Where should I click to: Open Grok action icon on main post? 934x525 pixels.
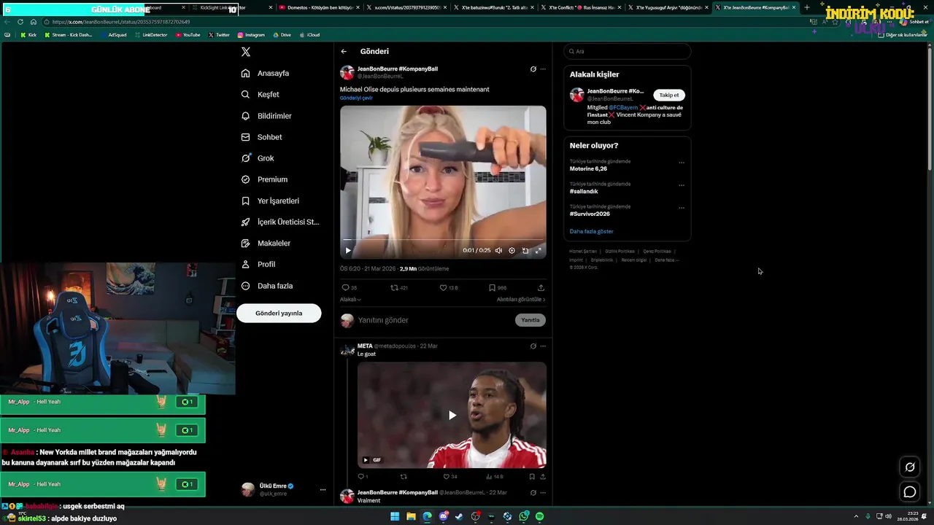pos(533,69)
